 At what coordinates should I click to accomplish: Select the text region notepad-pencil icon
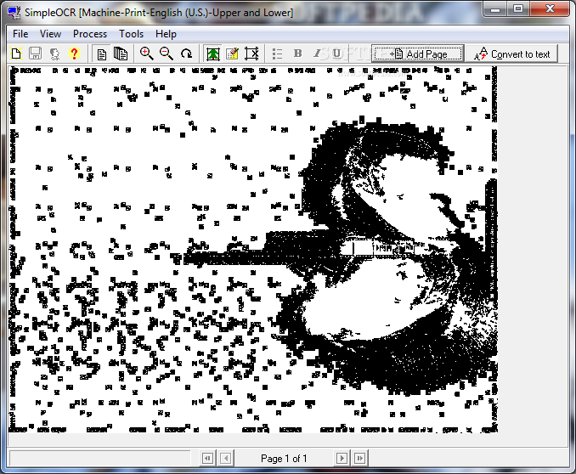pos(232,54)
